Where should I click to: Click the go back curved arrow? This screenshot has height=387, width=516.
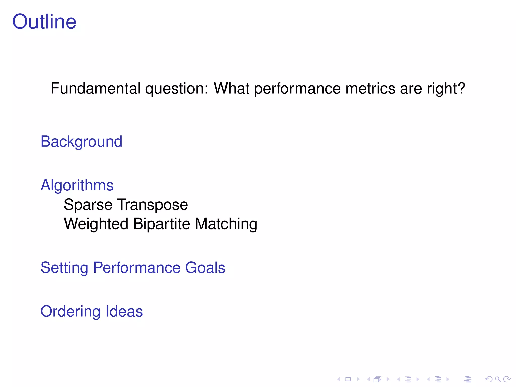pos(488,379)
